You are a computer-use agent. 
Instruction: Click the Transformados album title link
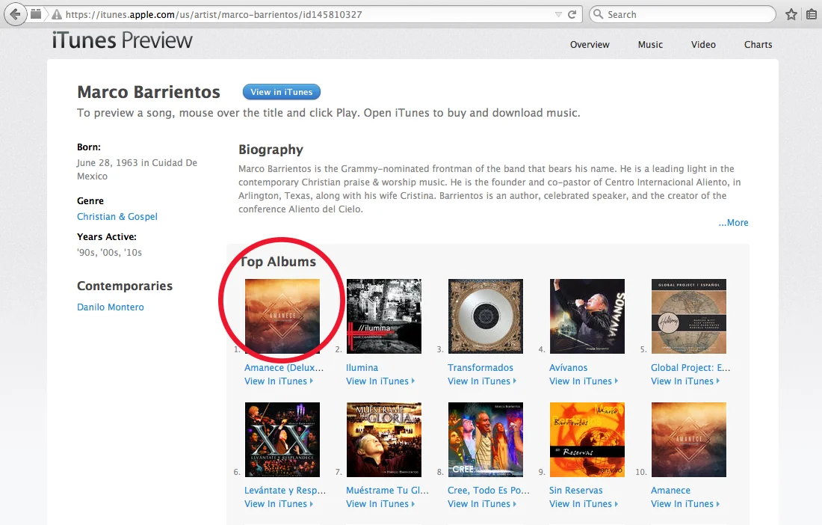(480, 368)
